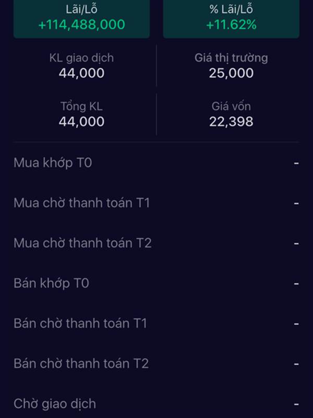Select the Bán khớp T0 row

pos(156,283)
